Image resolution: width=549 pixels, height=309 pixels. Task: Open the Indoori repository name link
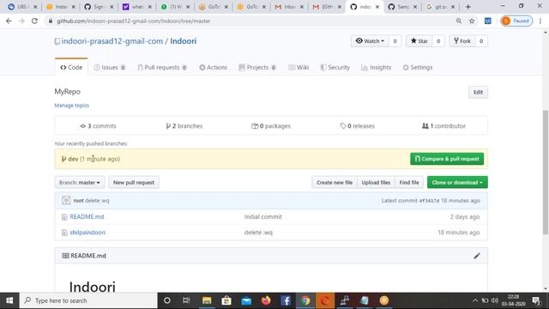point(183,41)
